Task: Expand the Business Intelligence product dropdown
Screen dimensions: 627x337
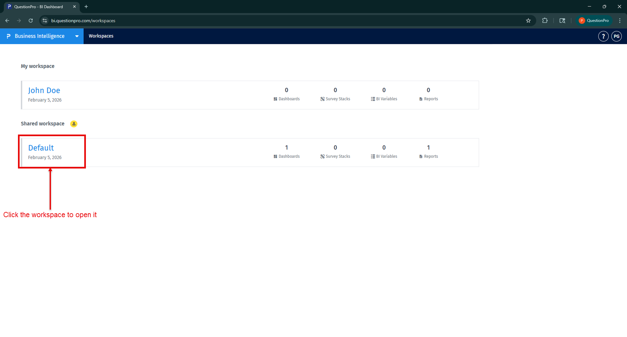Action: coord(77,36)
